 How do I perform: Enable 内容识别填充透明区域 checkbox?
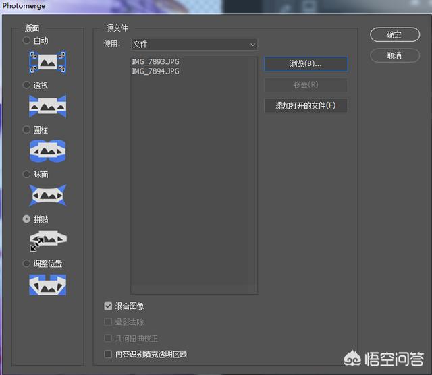tap(108, 354)
